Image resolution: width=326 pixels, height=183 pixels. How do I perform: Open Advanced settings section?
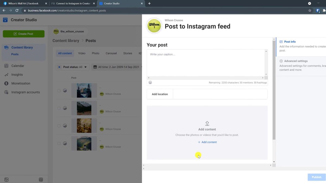301,65
